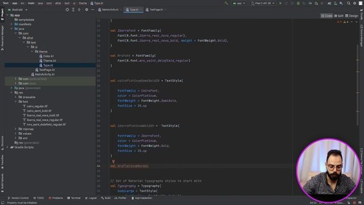Open IDE settings gear in the top toolbar
This screenshot has width=364, height=205.
click(x=354, y=3)
